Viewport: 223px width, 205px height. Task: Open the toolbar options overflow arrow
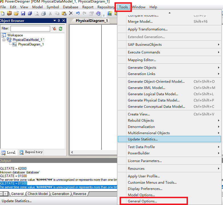104,15
